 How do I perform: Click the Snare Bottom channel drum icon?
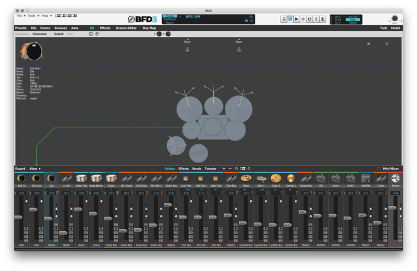[x=96, y=178]
